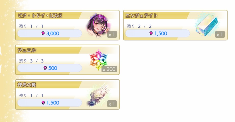The height and width of the screenshot is (122, 235).
Task: Buy エンジェライト for 1,500
Action: [158, 33]
